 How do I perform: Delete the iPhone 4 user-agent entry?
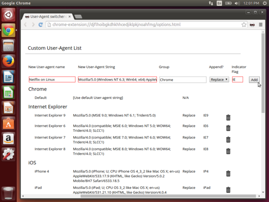coord(228,173)
